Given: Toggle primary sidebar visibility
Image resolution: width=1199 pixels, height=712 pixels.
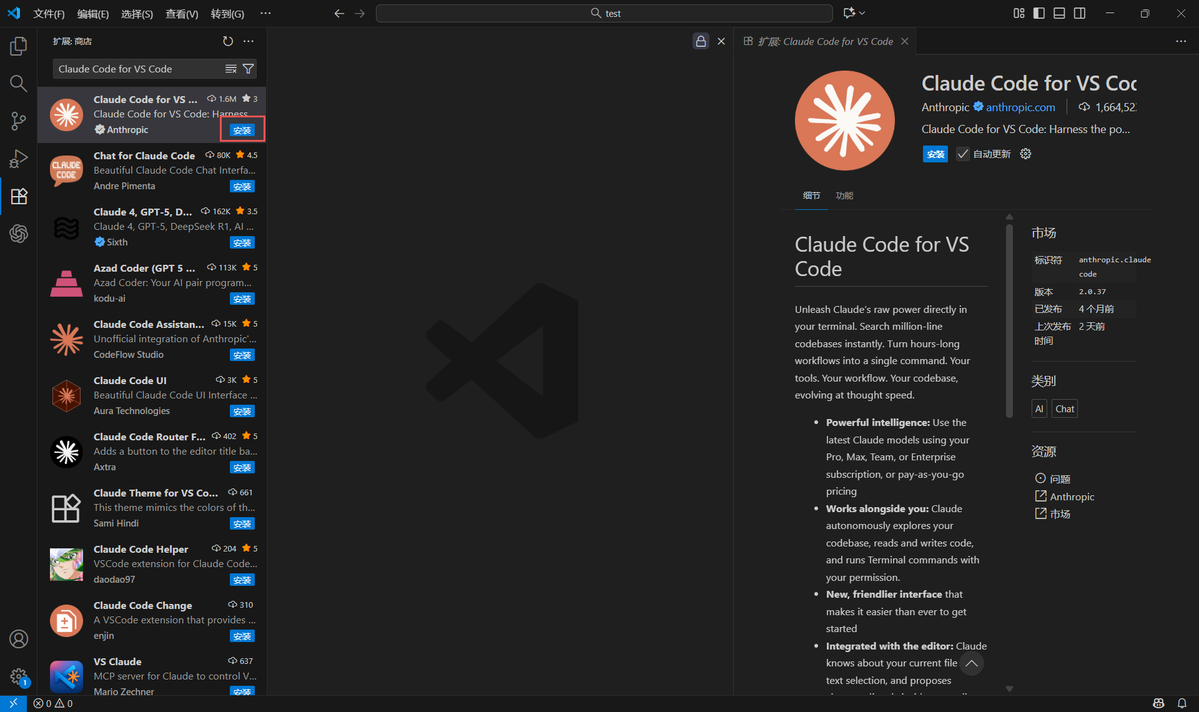Looking at the screenshot, I should coord(1039,13).
